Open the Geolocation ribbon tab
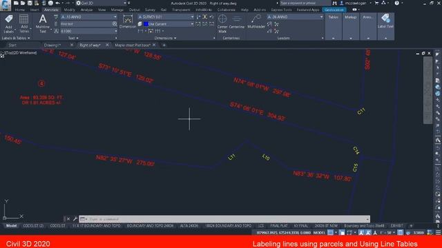This screenshot has width=442, height=248. click(334, 10)
